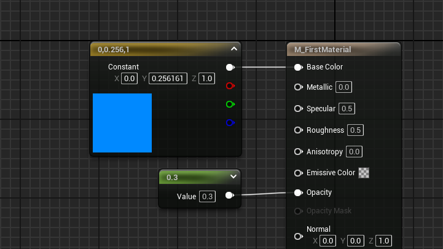
Task: Click the Specular input pin
Action: coord(299,109)
